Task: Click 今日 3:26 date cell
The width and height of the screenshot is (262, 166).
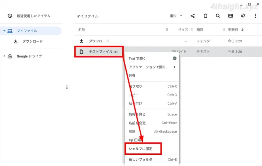Action: tap(235, 52)
